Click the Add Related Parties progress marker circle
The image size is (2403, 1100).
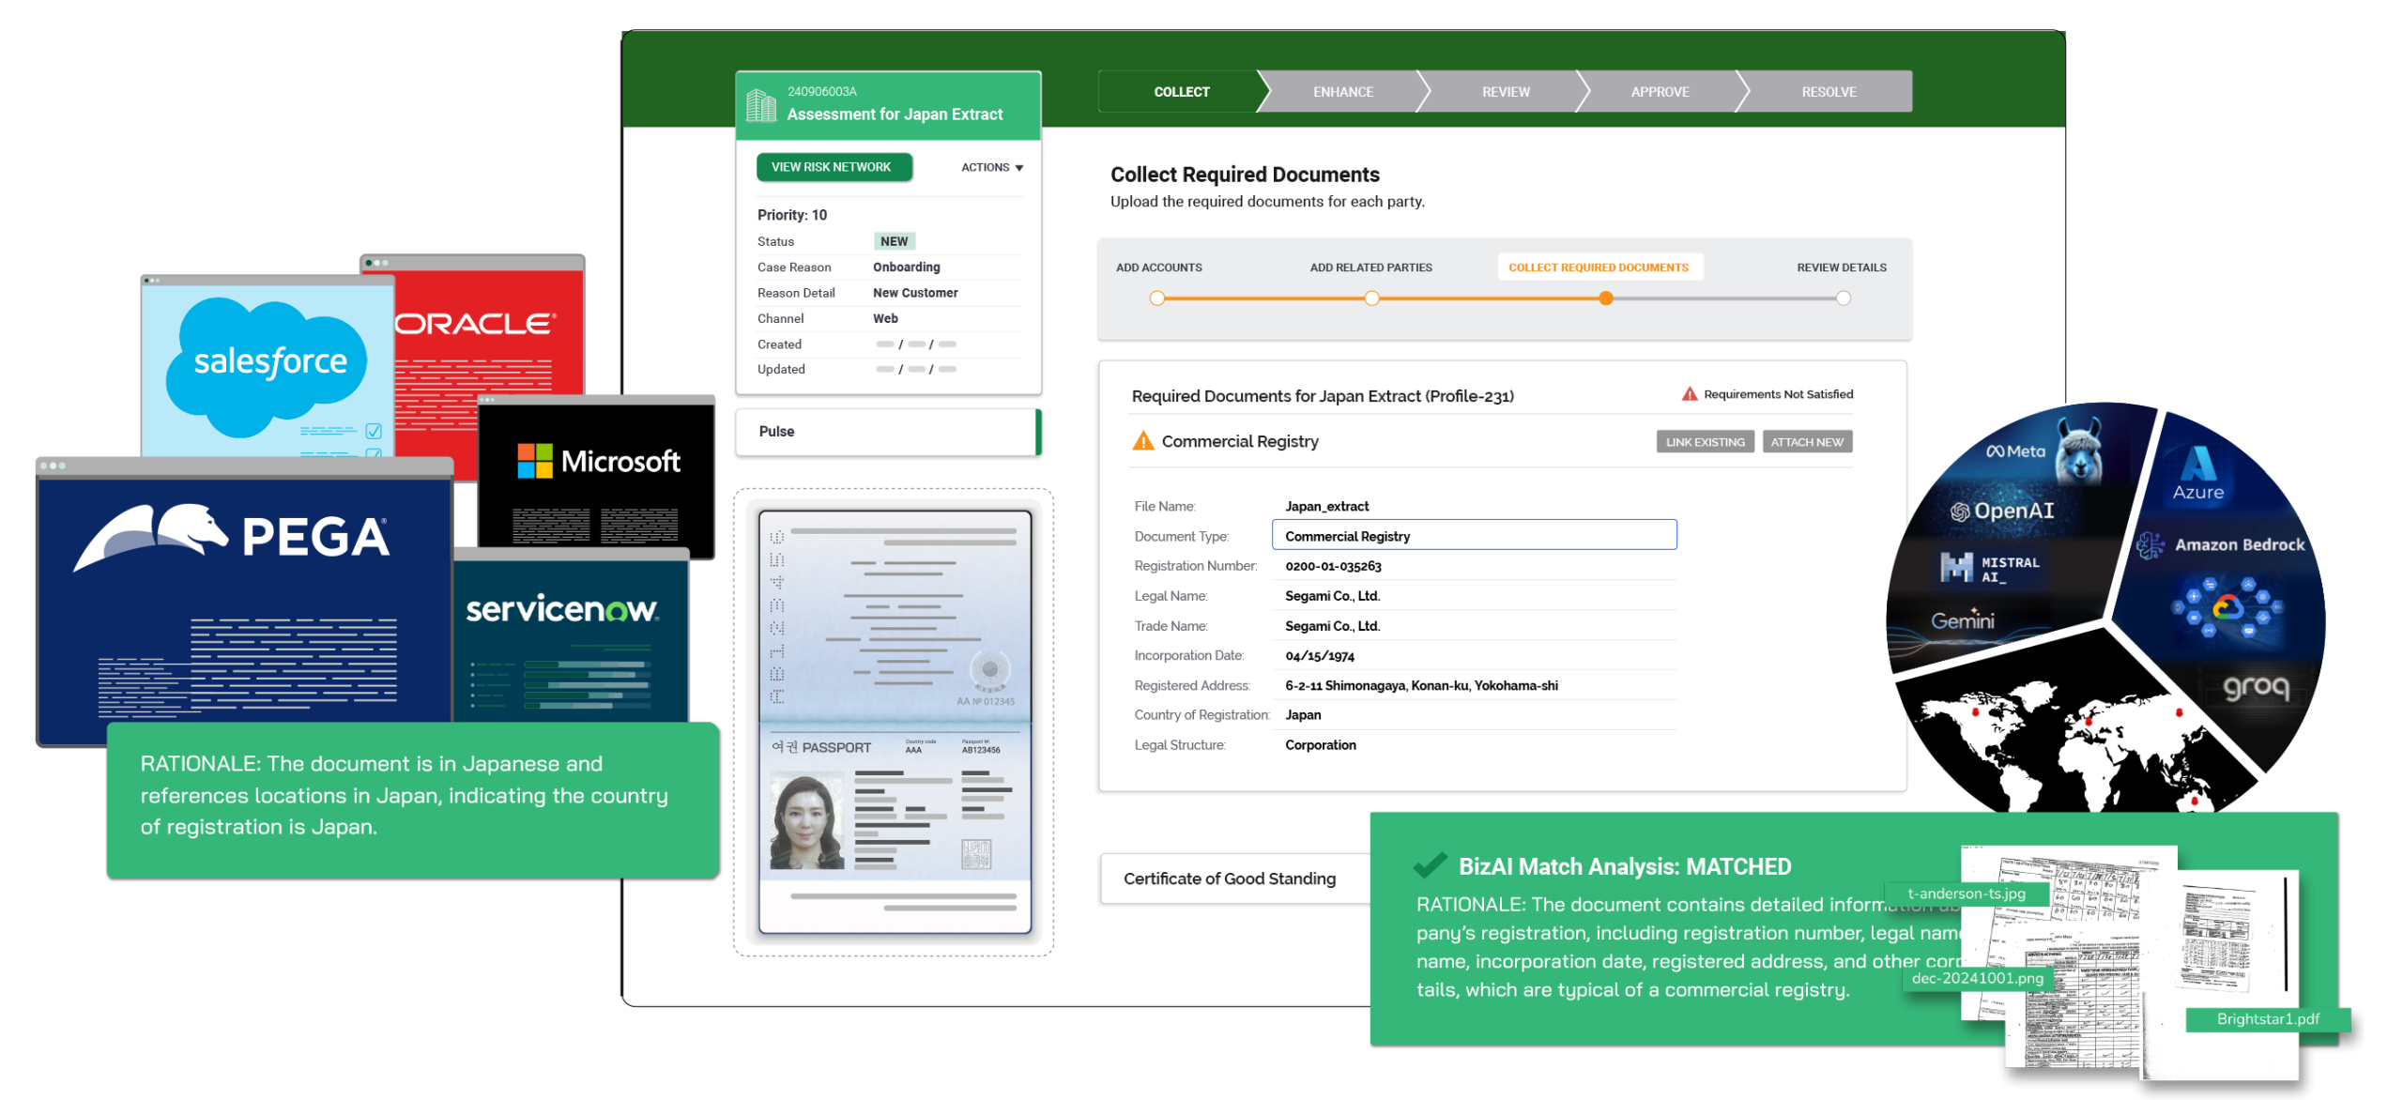[1371, 298]
